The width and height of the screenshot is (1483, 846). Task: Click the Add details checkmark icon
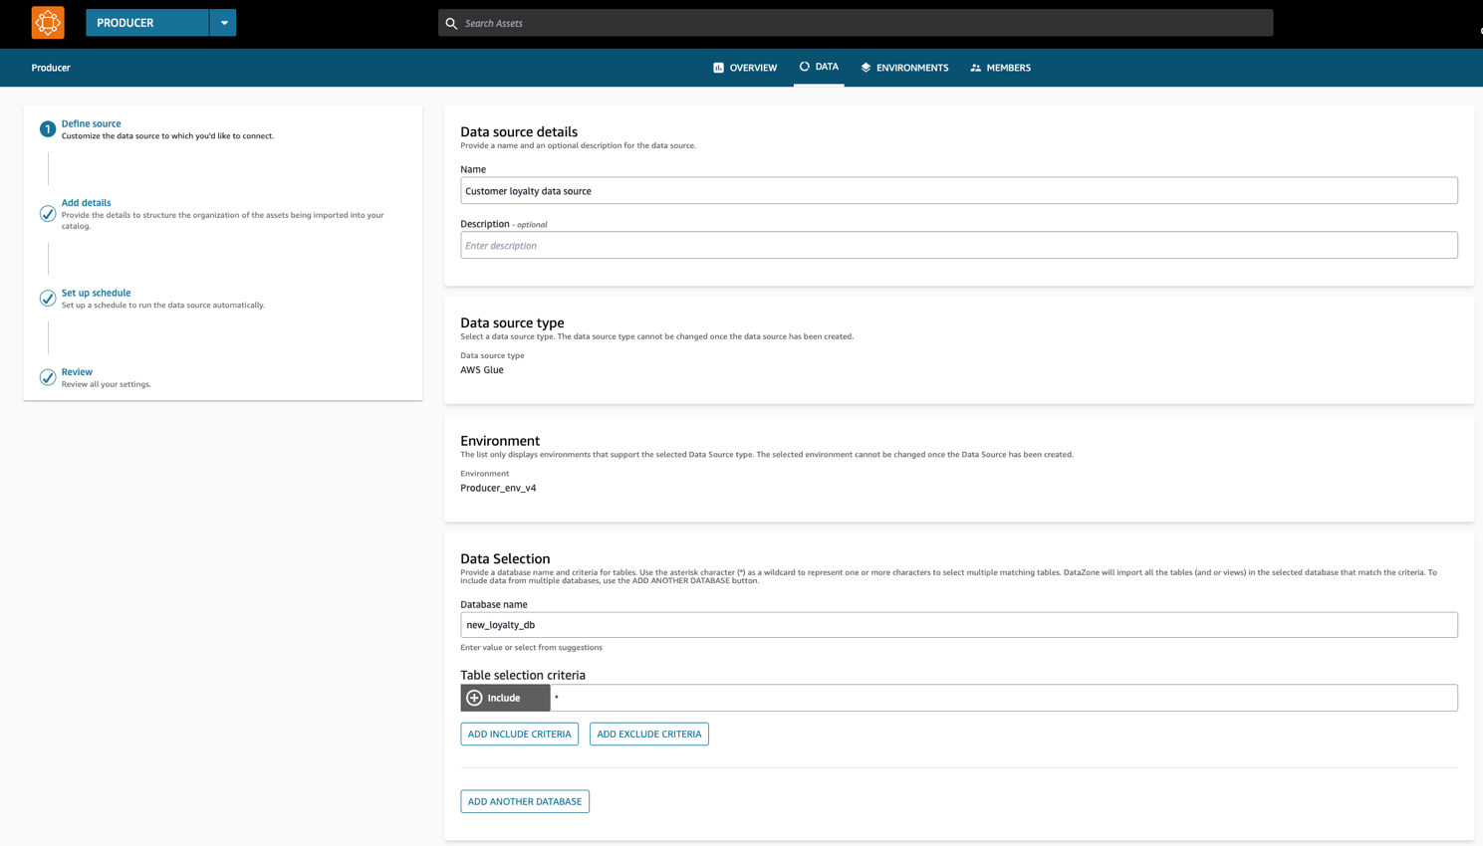point(48,214)
